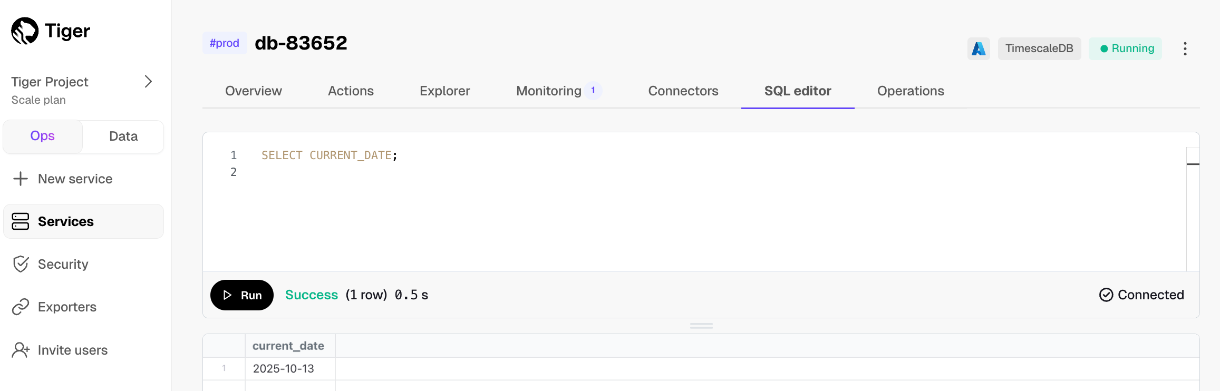Click the Security shield icon
The width and height of the screenshot is (1220, 391).
(x=21, y=264)
